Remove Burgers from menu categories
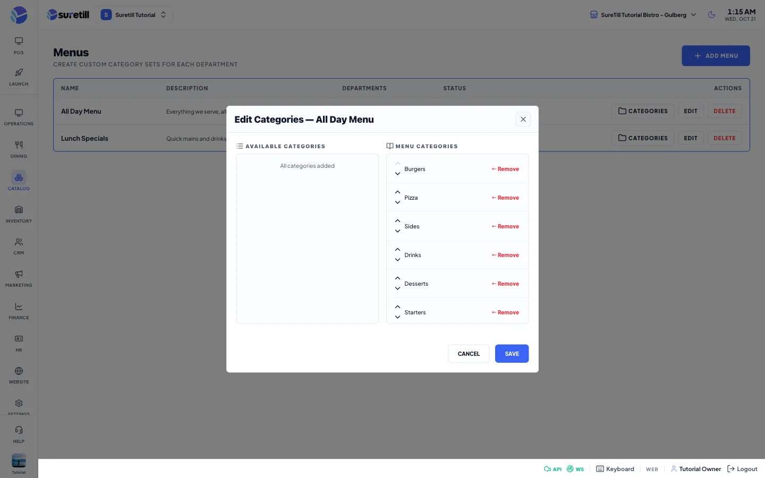This screenshot has height=478, width=765. pos(505,169)
